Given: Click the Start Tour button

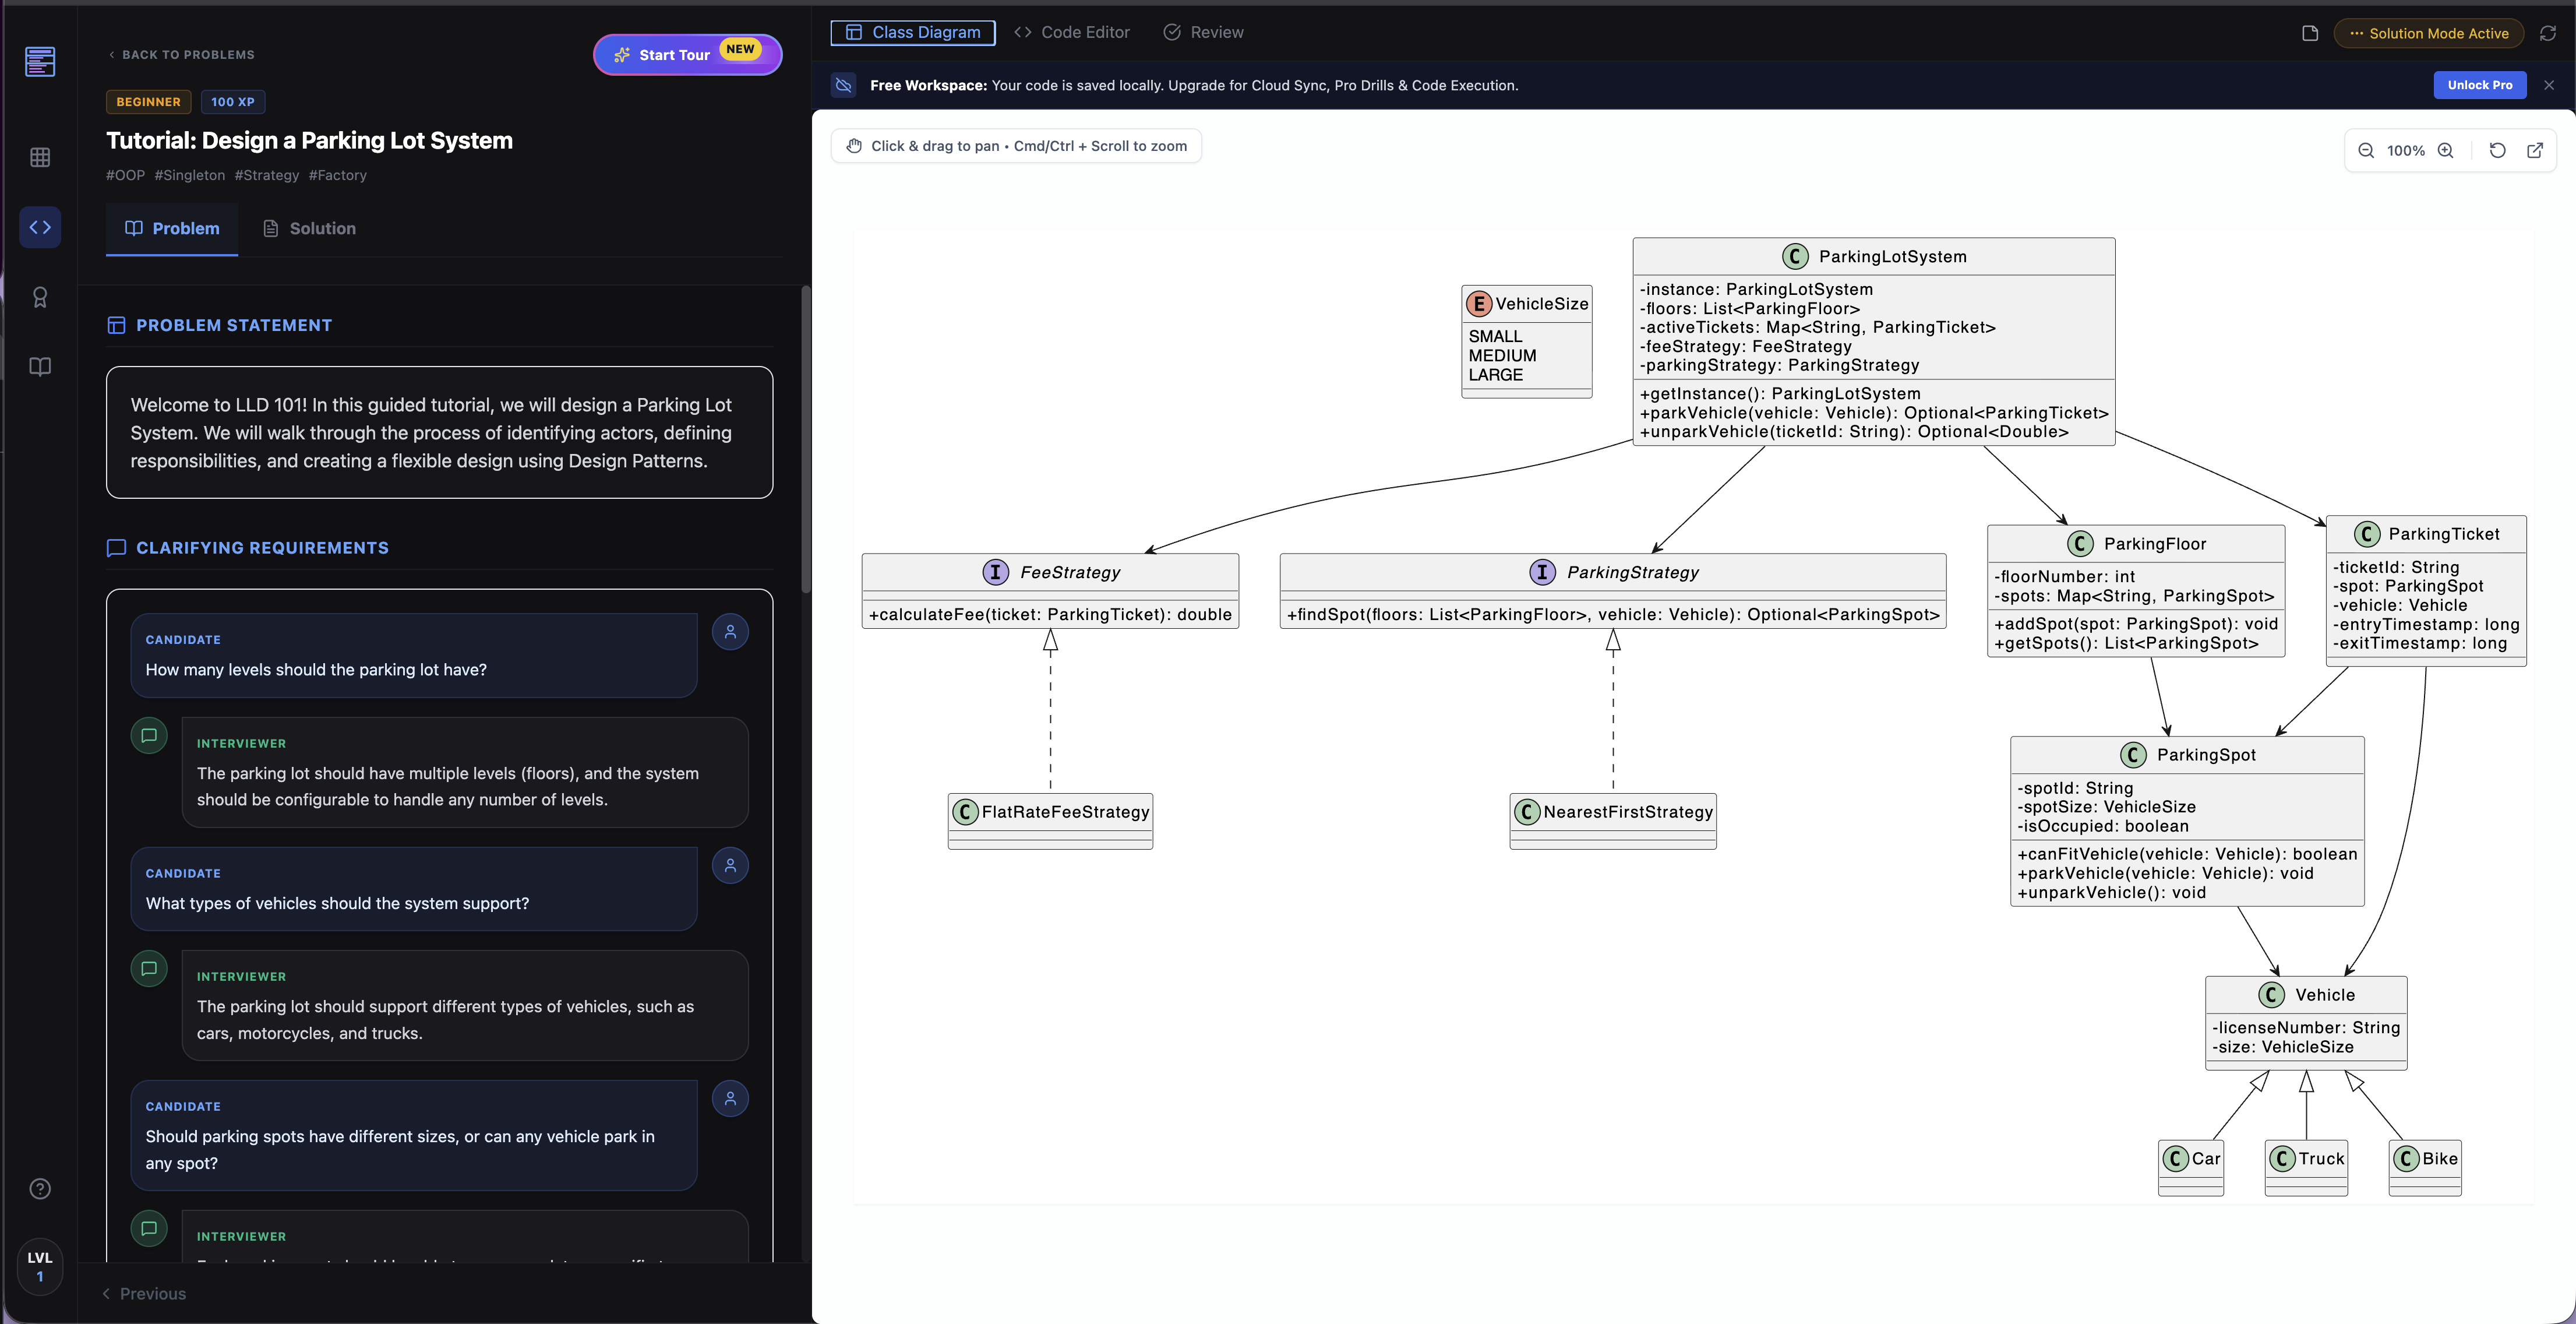Looking at the screenshot, I should pyautogui.click(x=687, y=54).
